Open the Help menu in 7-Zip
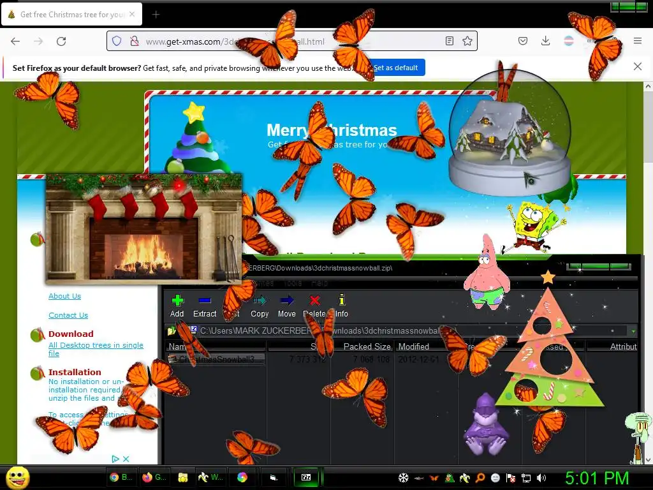Screen dimensions: 653x490 click(319, 283)
